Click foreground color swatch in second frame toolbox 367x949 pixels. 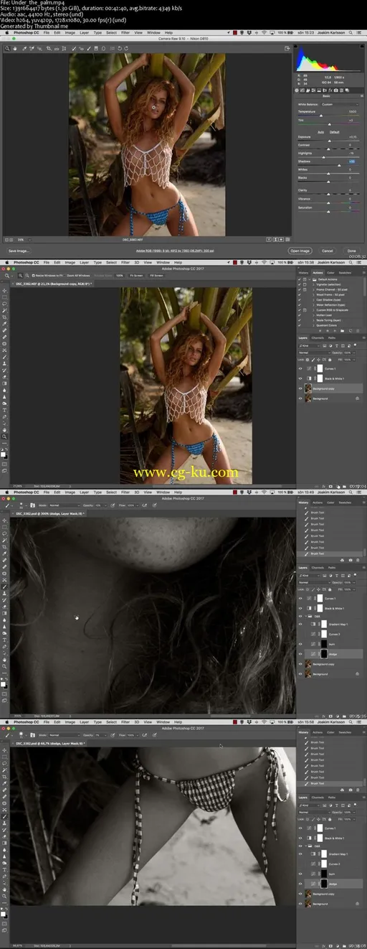coord(3,454)
